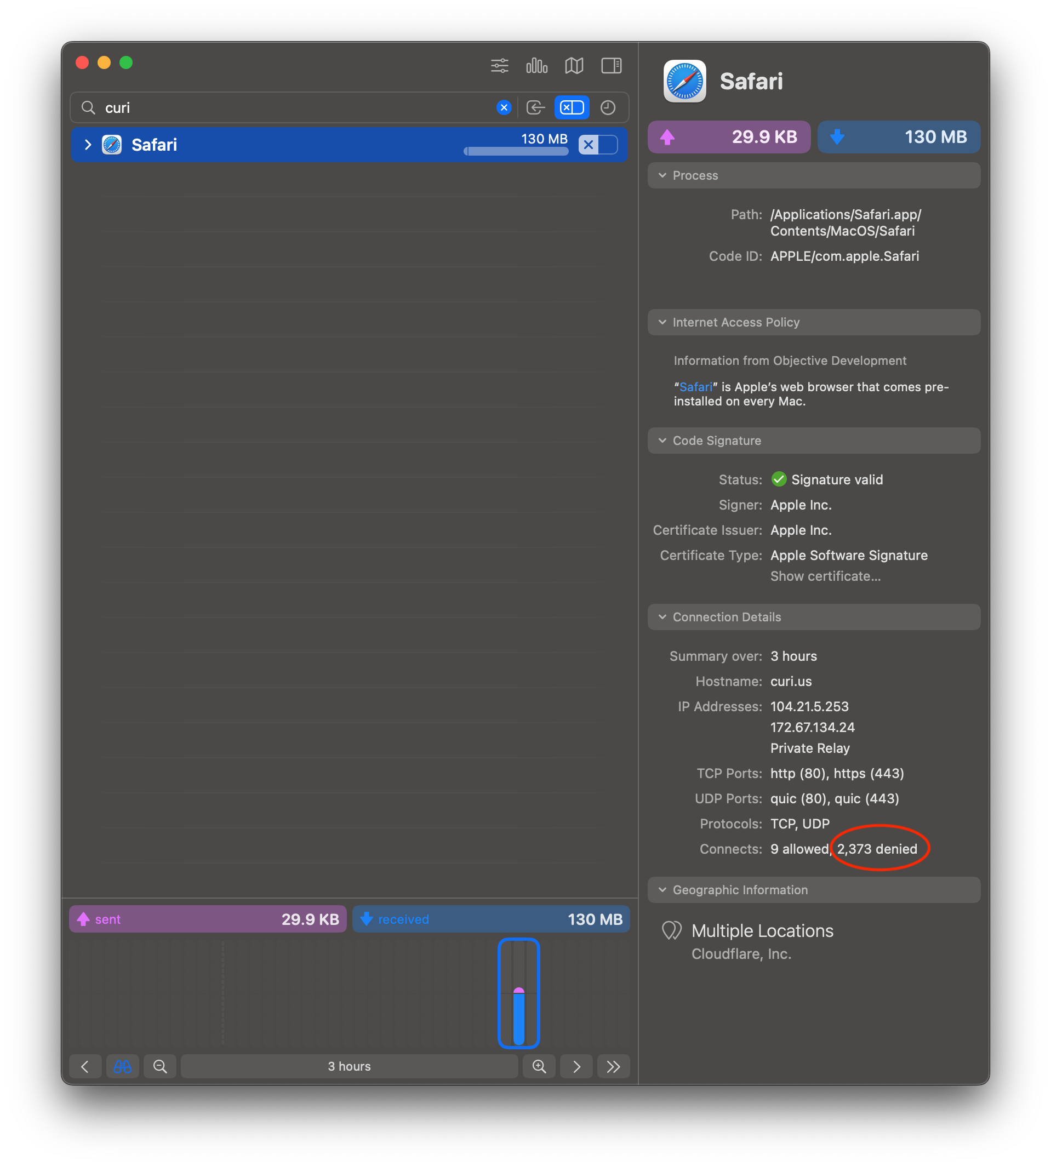
Task: Hide the inspector sidebar panel
Action: [611, 66]
